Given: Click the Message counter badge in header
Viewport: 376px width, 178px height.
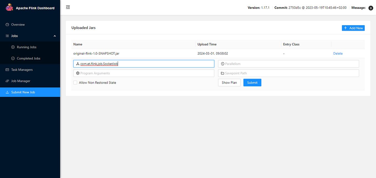Looking at the screenshot, I should pos(371,8).
